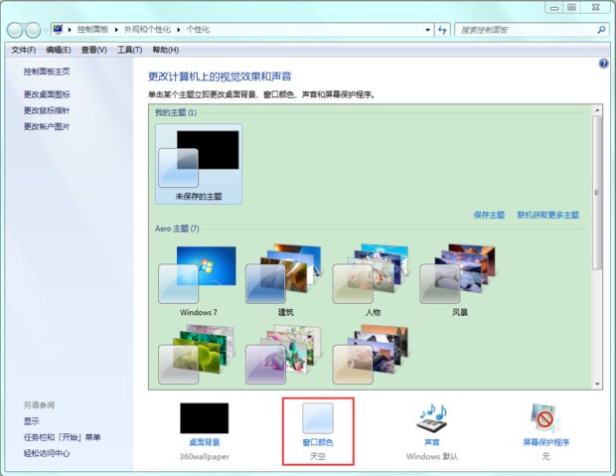Open the Screen Saver (屏幕保护程序) icon
The width and height of the screenshot is (616, 476).
point(545,417)
